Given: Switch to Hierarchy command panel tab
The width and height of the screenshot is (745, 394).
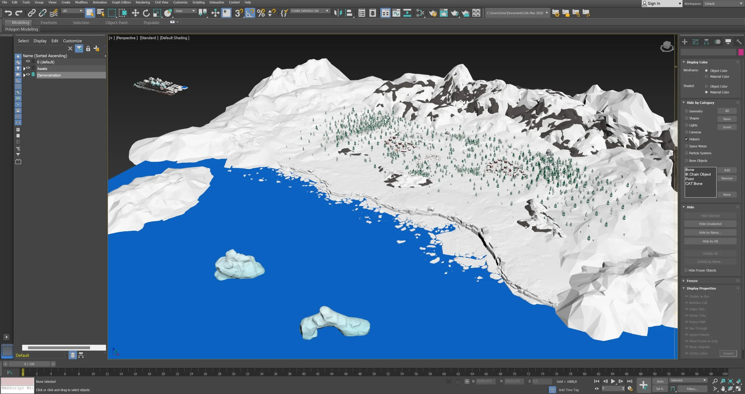Looking at the screenshot, I should (706, 42).
